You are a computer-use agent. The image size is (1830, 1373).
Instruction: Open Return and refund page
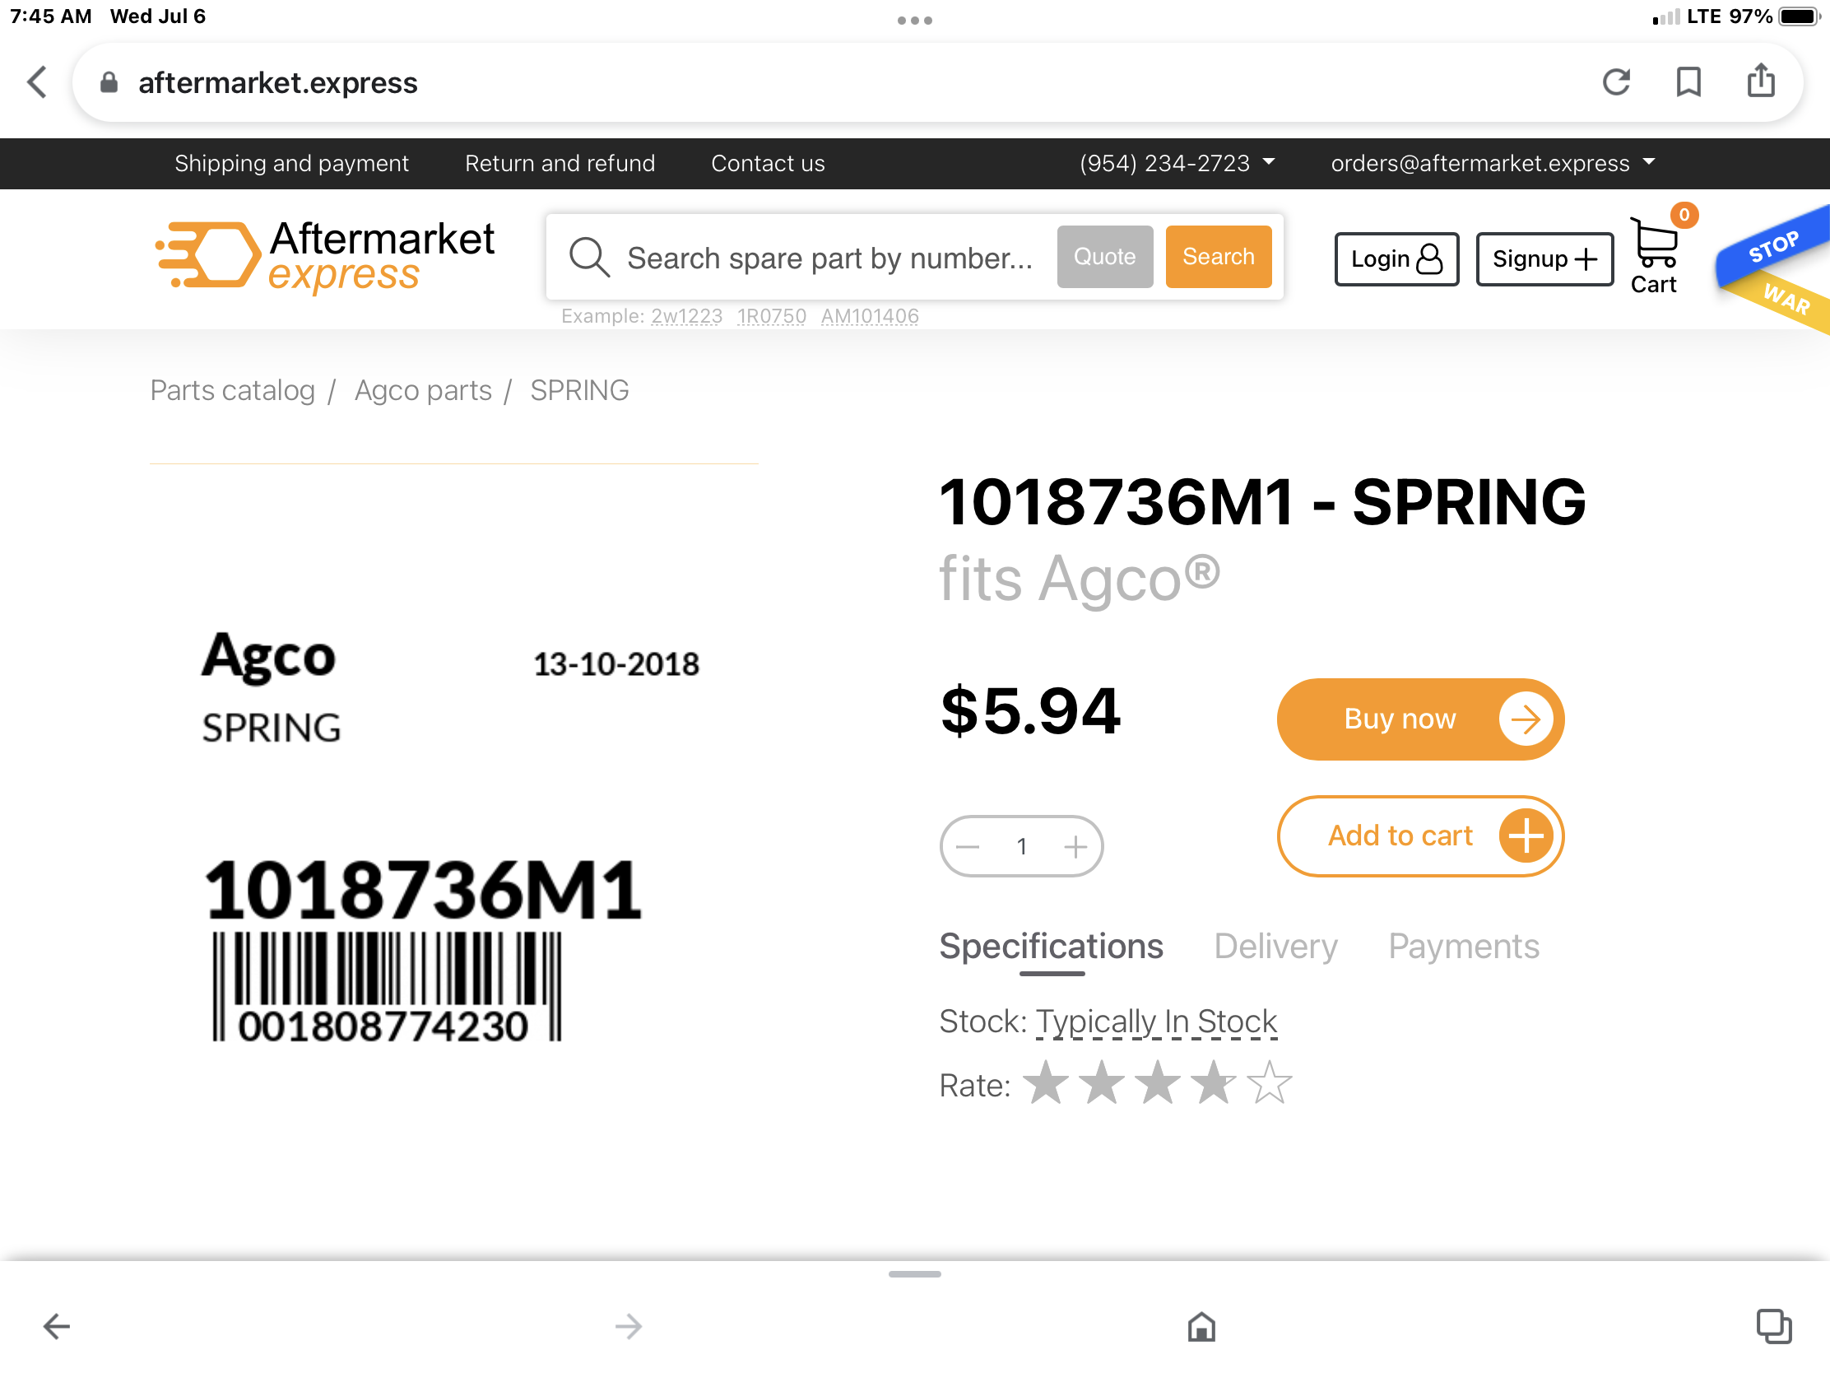coord(560,163)
